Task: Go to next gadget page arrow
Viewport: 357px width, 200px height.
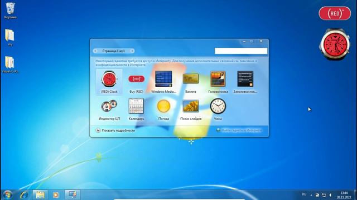Action: tap(132, 51)
